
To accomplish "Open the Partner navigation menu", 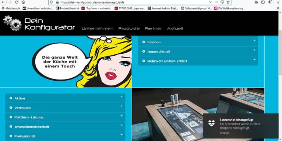I will click(153, 28).
